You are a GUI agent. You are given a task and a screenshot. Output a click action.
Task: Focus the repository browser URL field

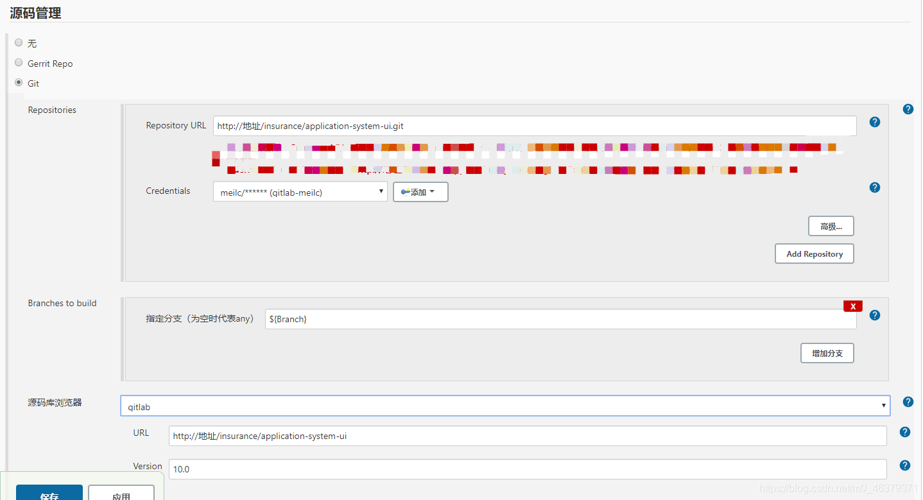point(528,436)
